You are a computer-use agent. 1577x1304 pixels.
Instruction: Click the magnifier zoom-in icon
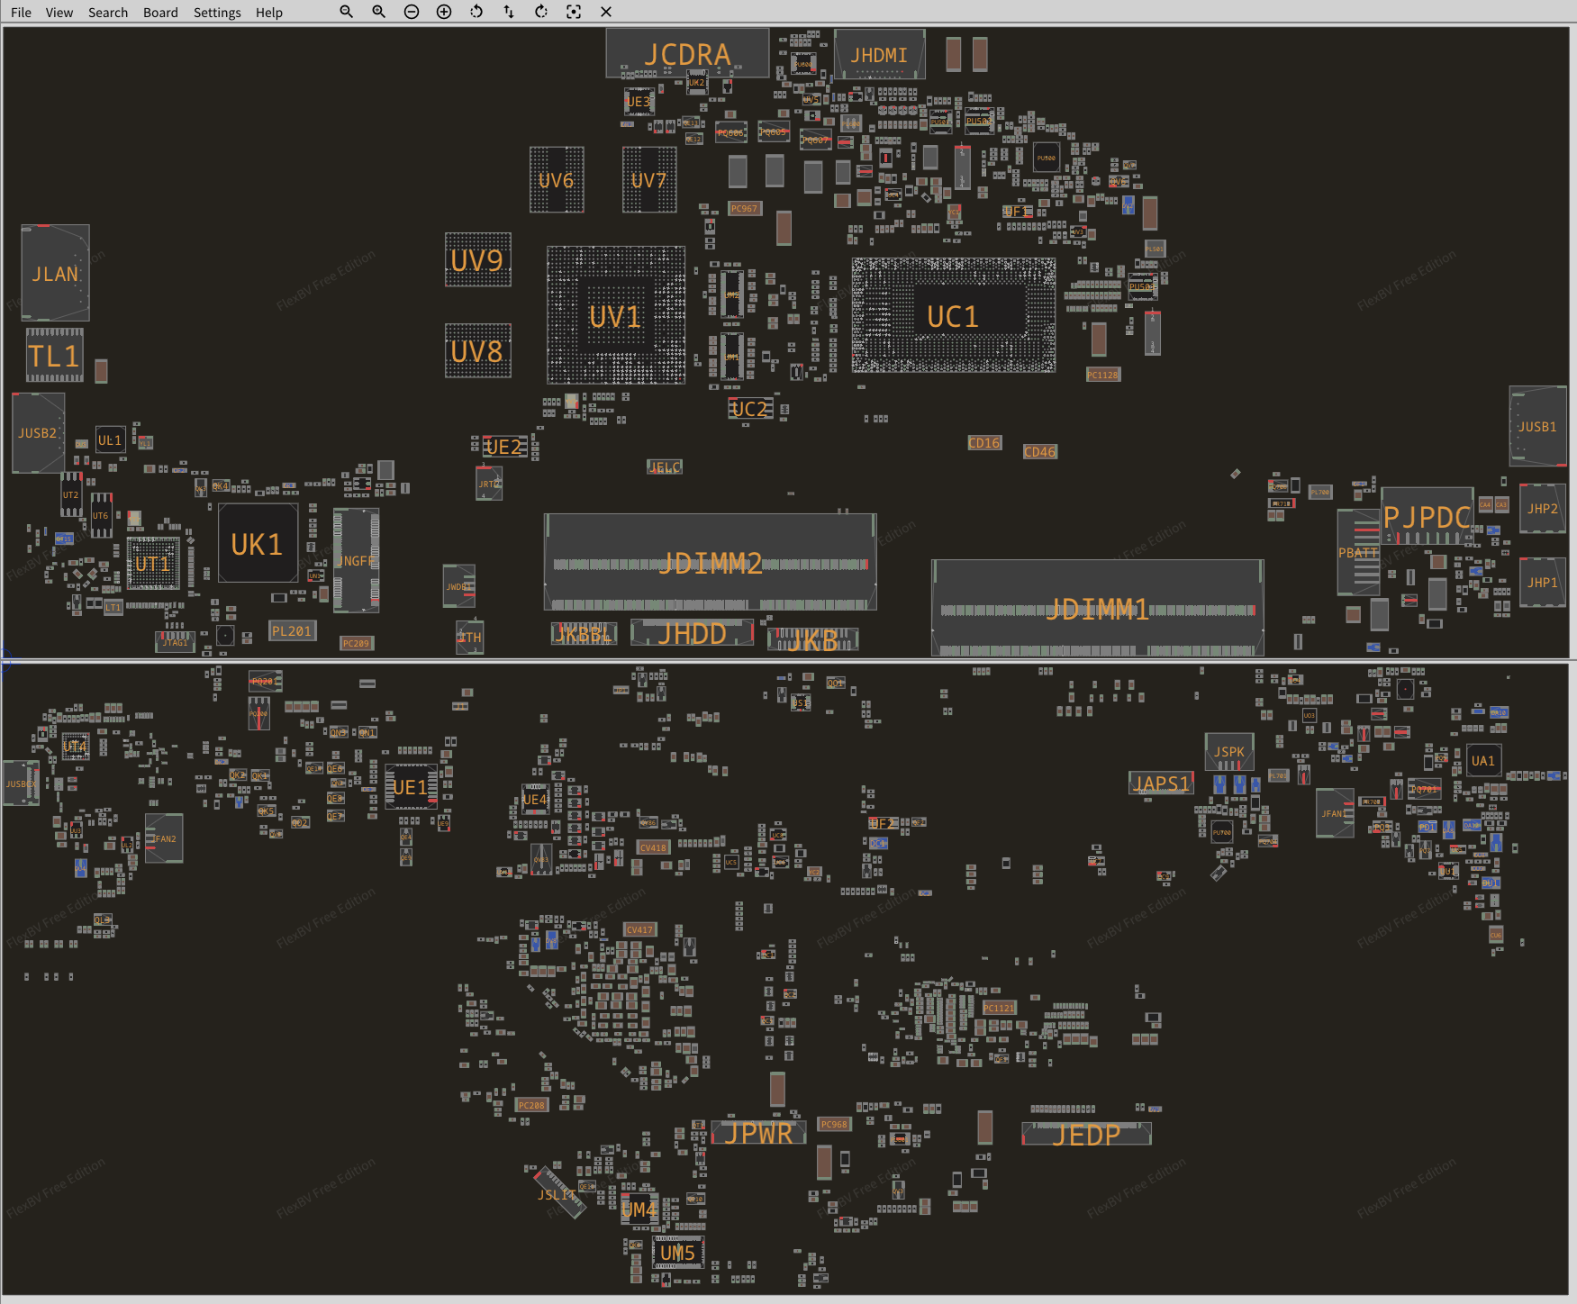[x=378, y=12]
